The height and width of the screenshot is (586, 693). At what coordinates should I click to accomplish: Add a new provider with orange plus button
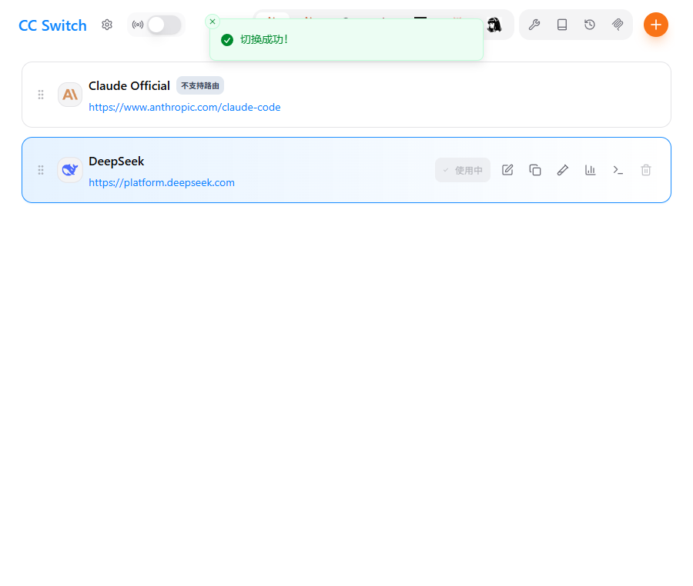(656, 25)
